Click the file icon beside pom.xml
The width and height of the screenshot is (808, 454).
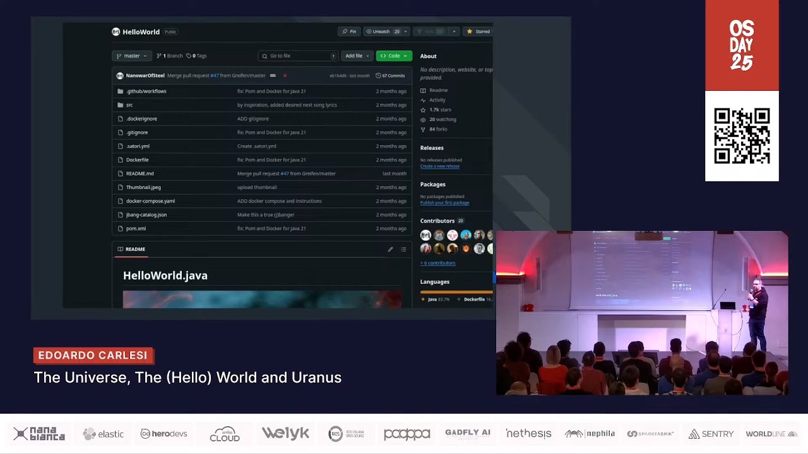pos(120,229)
